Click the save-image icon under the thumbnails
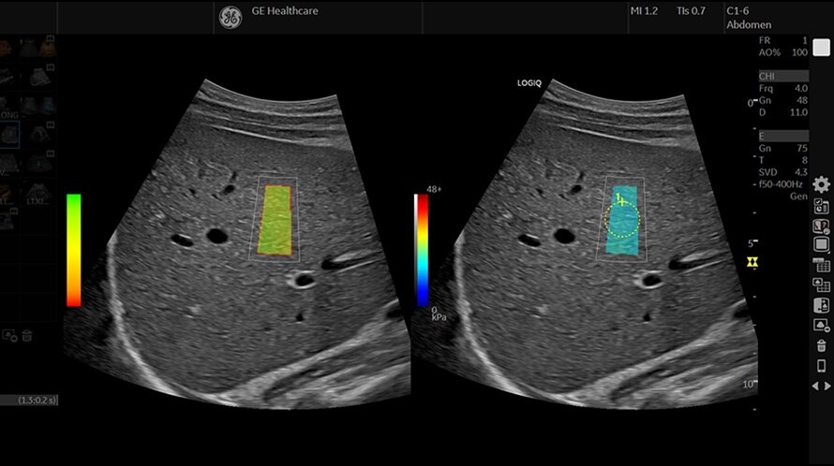 (x=9, y=336)
